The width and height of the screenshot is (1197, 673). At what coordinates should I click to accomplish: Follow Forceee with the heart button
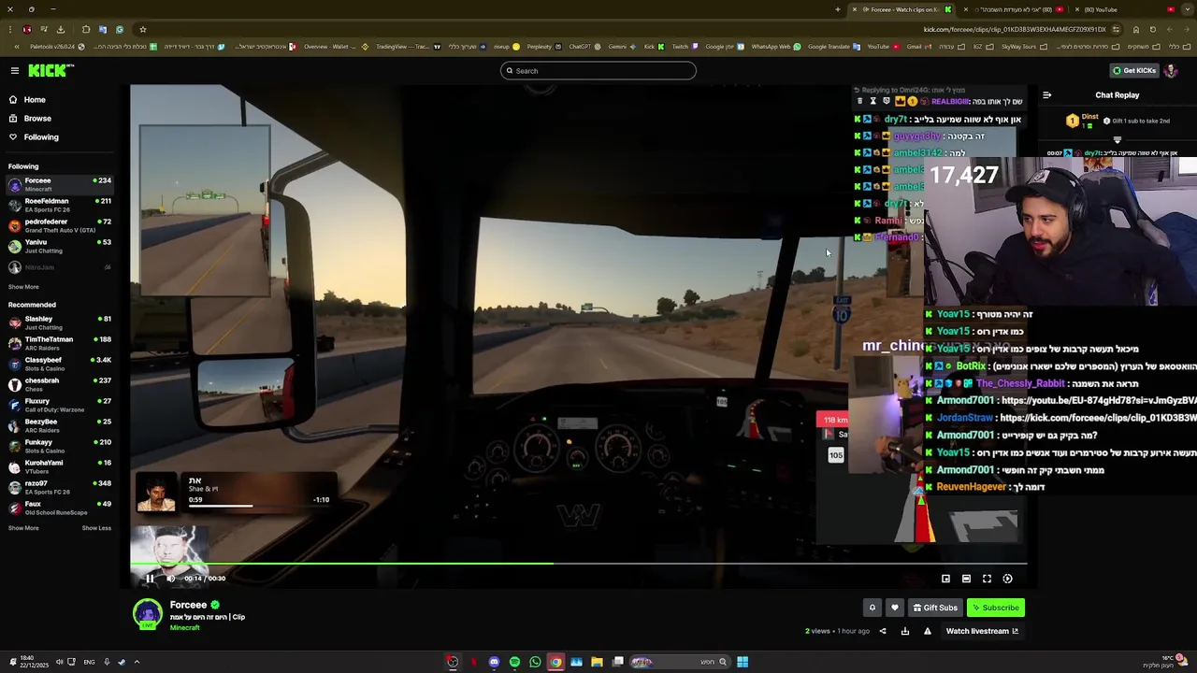point(894,608)
